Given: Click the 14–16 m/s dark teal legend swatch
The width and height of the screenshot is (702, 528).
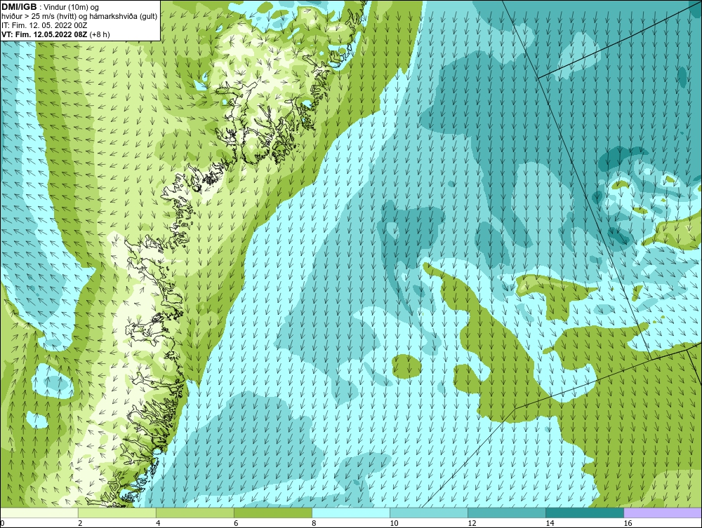Looking at the screenshot, I should point(585,513).
